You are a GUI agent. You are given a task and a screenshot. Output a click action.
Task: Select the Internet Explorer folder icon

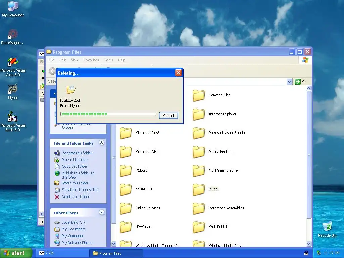[199, 114]
